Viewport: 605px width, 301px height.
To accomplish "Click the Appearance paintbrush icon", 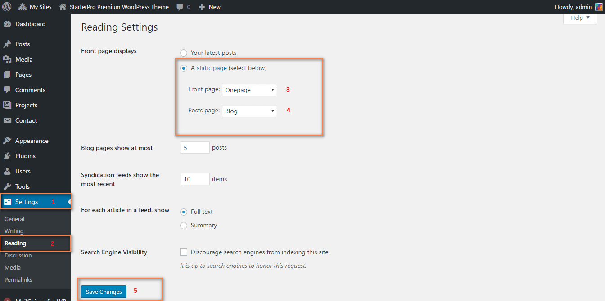I will click(7, 141).
